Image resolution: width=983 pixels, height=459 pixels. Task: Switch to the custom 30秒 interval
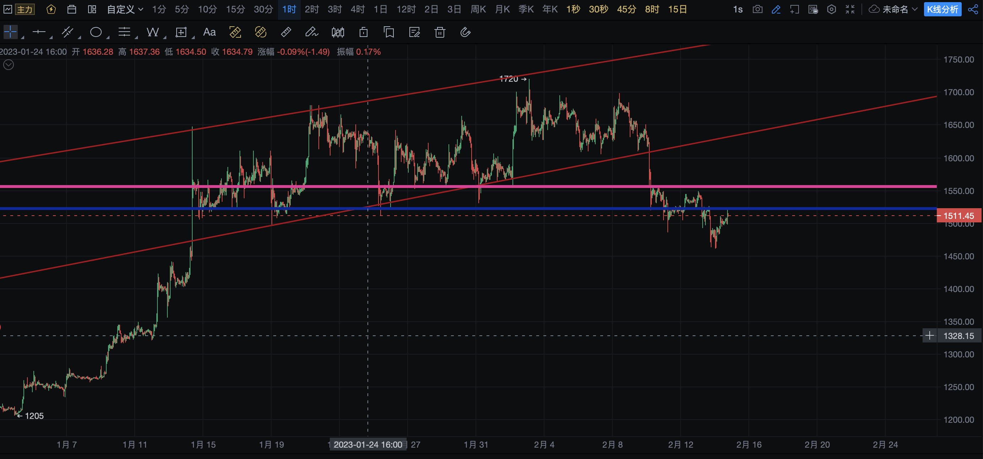[x=598, y=9]
